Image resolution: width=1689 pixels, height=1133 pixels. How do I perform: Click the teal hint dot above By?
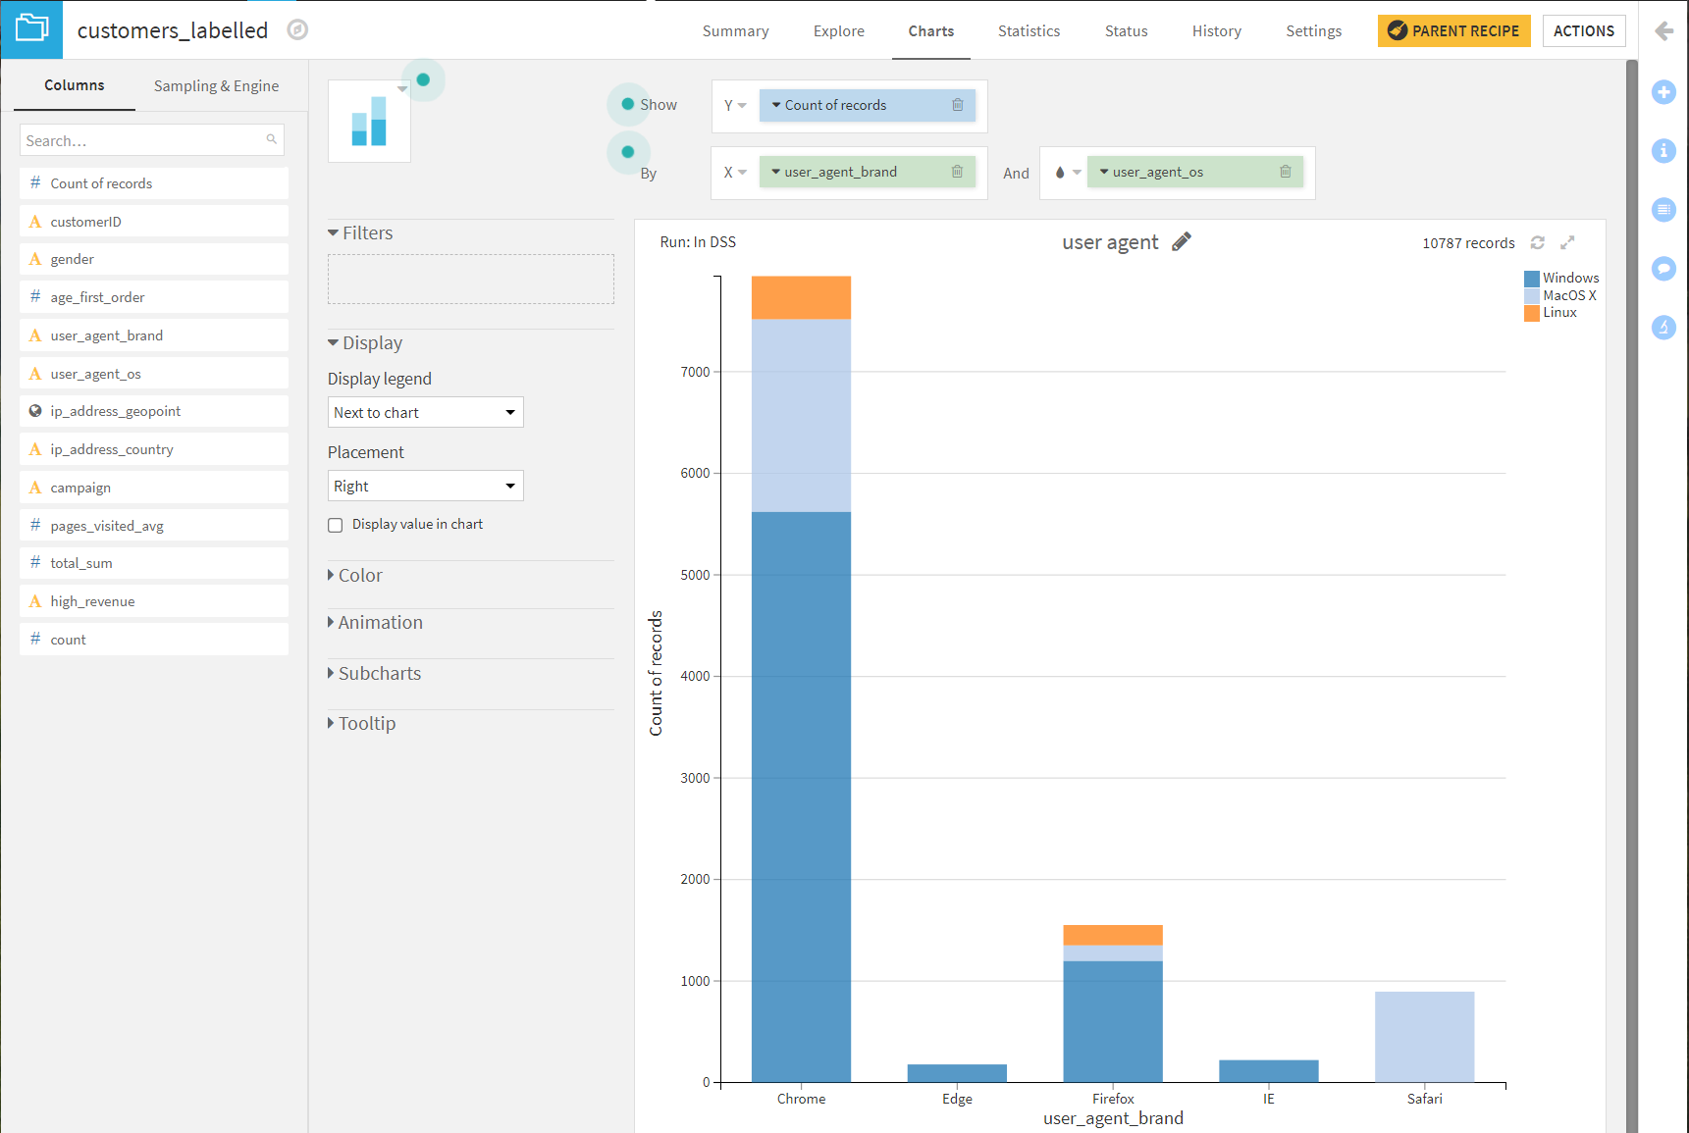(628, 152)
